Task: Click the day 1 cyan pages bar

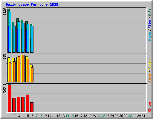Action: click(x=10, y=32)
